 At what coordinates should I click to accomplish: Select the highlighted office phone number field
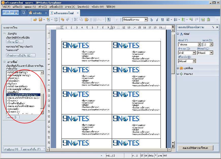tap(23, 95)
